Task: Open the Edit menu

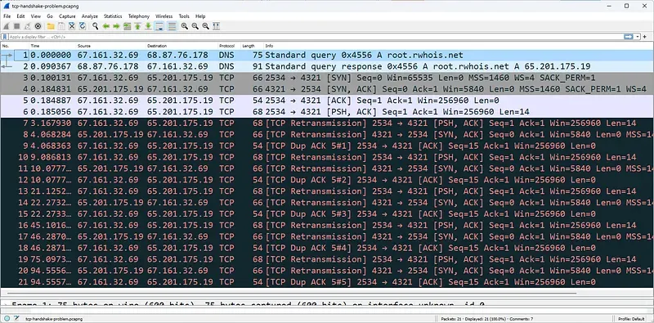Action: click(x=21, y=16)
